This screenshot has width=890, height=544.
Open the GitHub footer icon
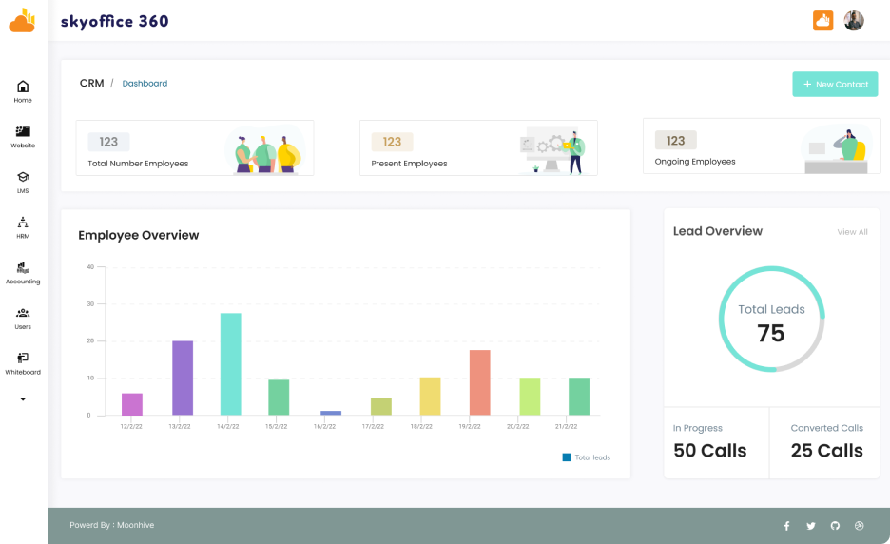pos(836,526)
